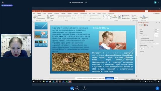Select slide 3 thumbnail with three pictures
The image size is (161, 91).
(x=41, y=43)
